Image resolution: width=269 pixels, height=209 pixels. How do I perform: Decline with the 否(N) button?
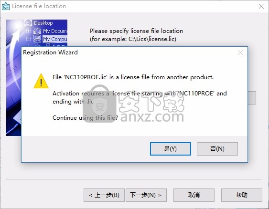pyautogui.click(x=217, y=149)
